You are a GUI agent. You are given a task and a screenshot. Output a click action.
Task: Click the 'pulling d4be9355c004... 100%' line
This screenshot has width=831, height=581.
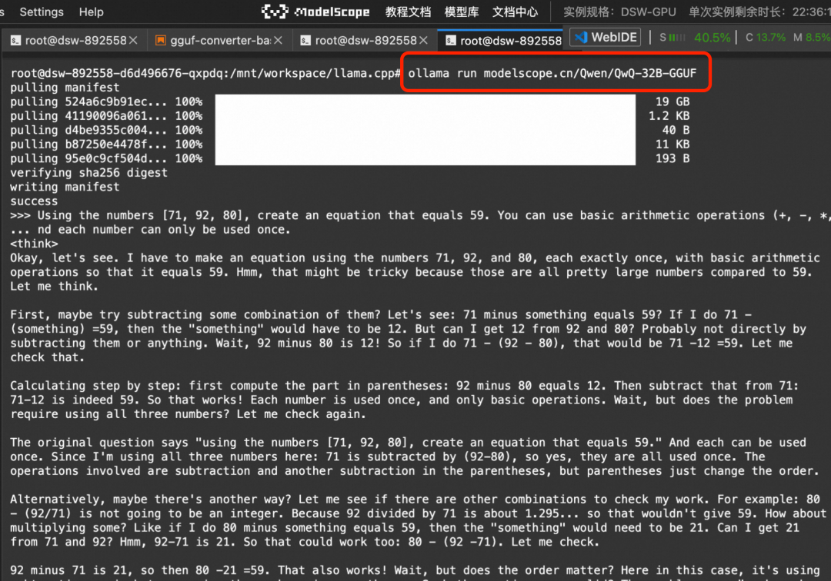[x=106, y=130]
